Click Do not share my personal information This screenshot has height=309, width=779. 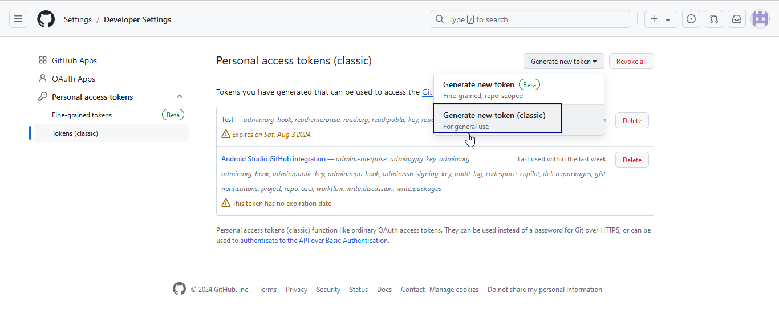click(x=545, y=290)
